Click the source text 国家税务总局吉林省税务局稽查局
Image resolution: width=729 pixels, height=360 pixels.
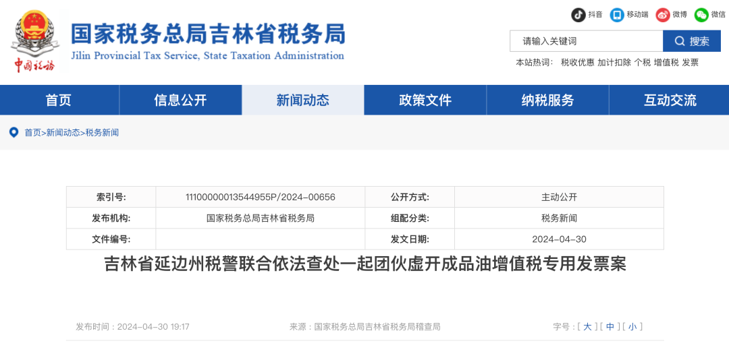click(x=365, y=326)
